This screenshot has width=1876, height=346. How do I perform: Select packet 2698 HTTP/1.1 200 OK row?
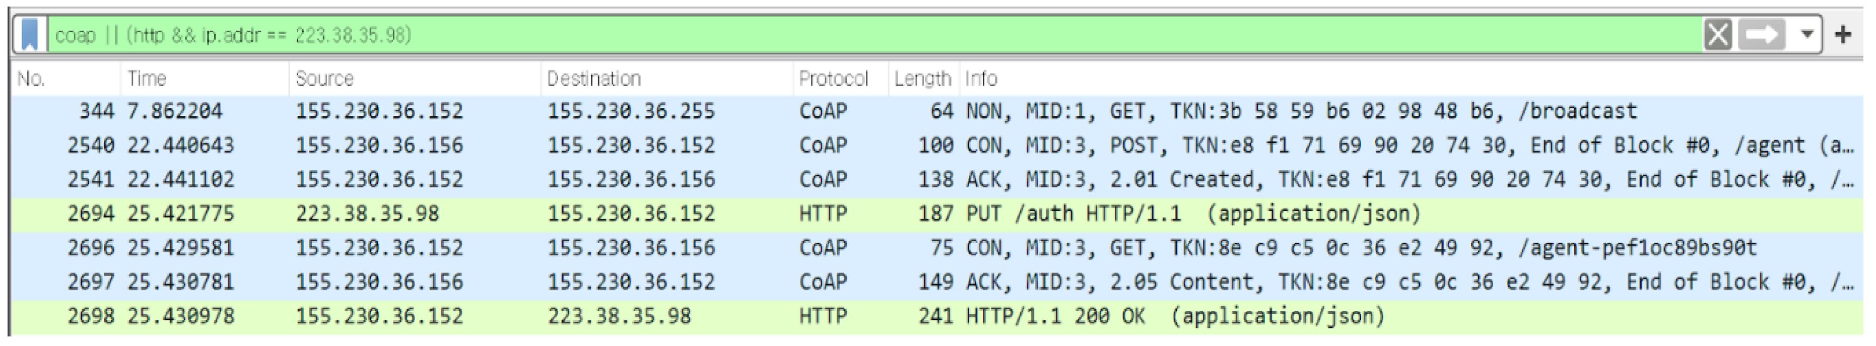(x=874, y=317)
